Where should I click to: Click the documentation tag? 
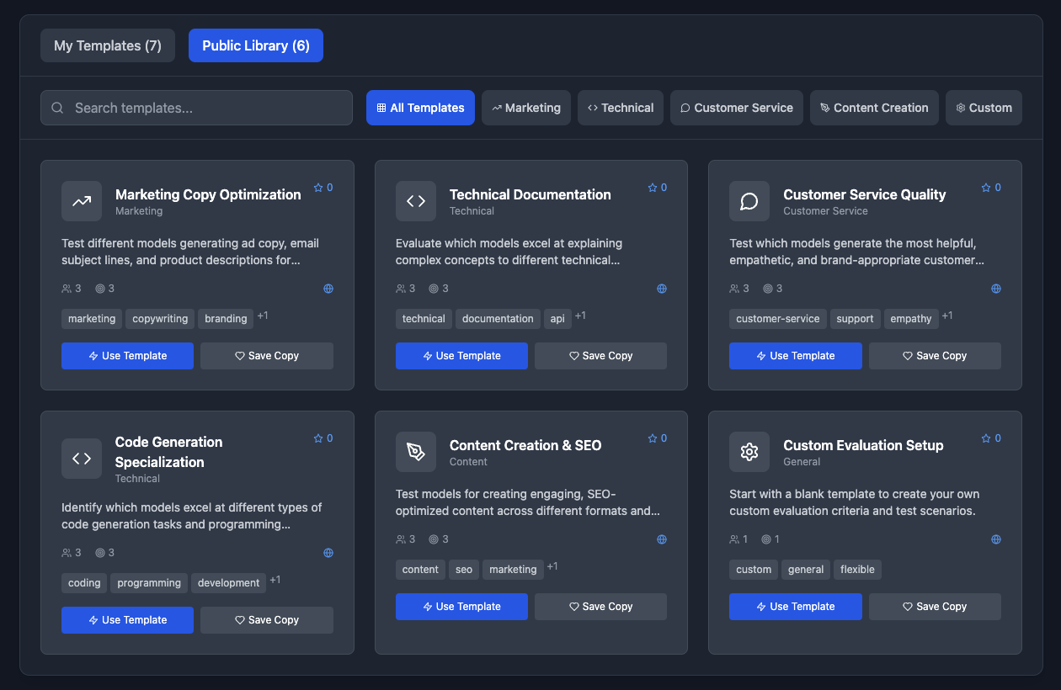click(498, 319)
